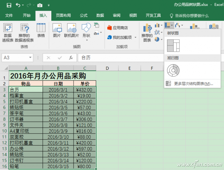The image size is (224, 170).
Task: Open 更多层次结构图表(M)... option
Action: tap(192, 84)
